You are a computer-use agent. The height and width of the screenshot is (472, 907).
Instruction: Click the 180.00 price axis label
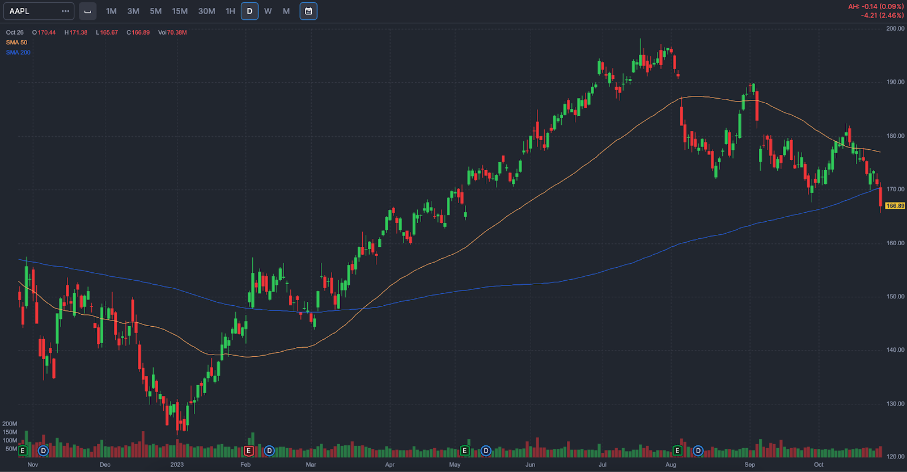click(x=896, y=136)
